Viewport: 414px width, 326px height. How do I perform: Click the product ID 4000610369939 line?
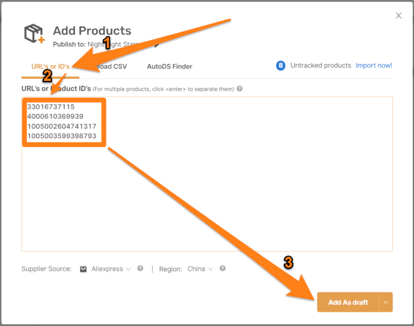click(55, 116)
